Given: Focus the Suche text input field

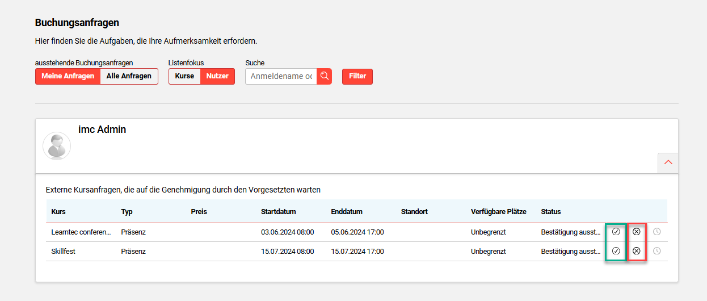Looking at the screenshot, I should (281, 76).
